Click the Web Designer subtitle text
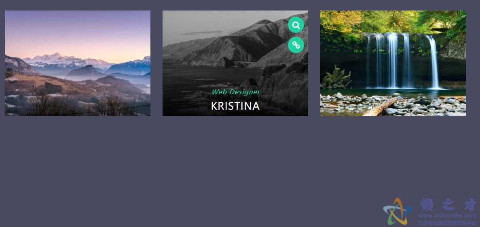 pos(236,92)
